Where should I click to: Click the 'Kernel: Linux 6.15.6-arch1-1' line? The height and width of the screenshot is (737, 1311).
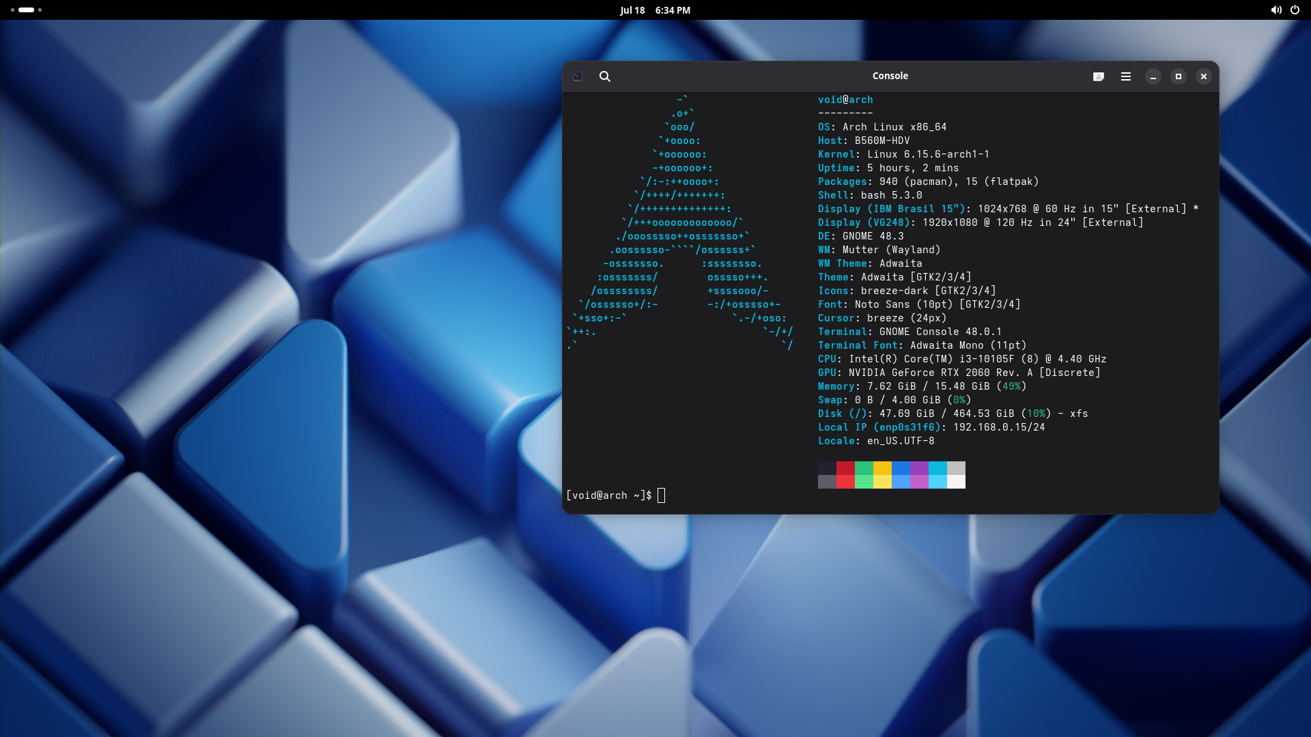pos(903,154)
